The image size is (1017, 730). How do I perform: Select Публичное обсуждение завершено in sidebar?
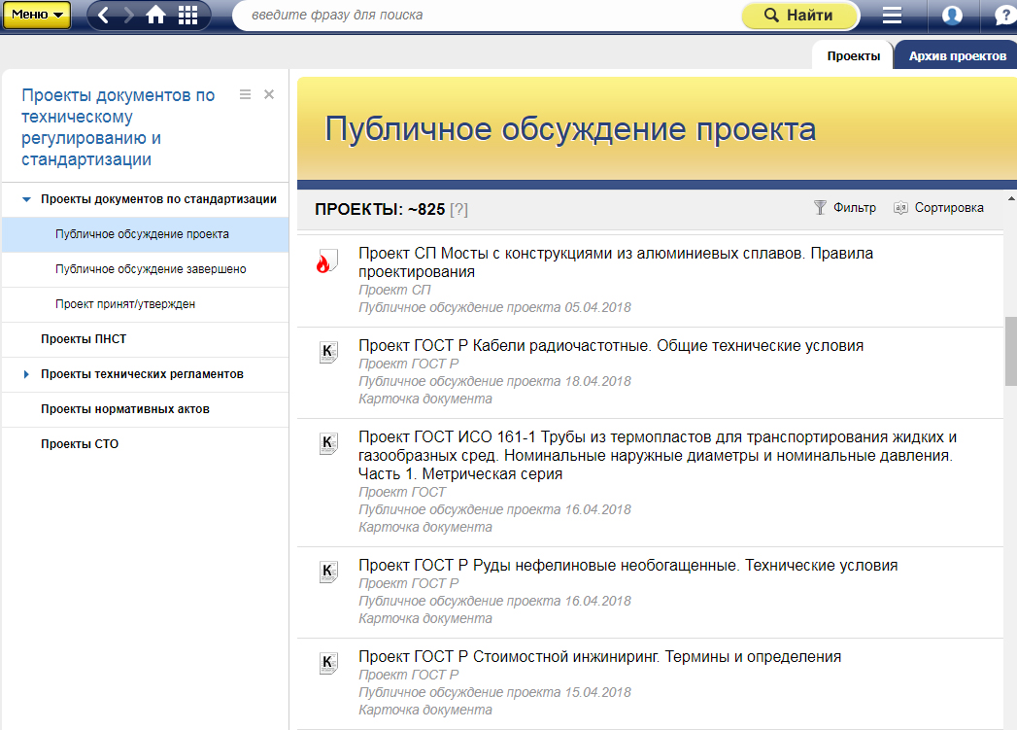151,269
